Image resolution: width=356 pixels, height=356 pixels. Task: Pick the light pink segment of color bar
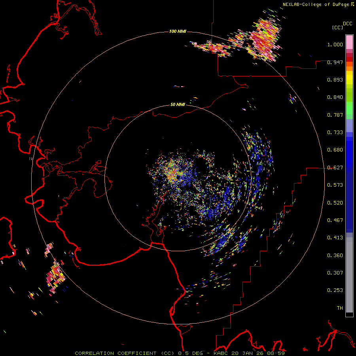(349, 42)
